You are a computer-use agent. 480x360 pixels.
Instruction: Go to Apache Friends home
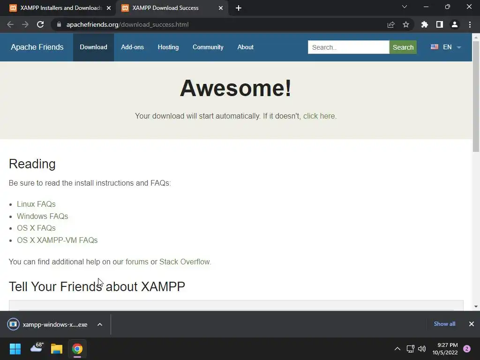click(x=37, y=47)
